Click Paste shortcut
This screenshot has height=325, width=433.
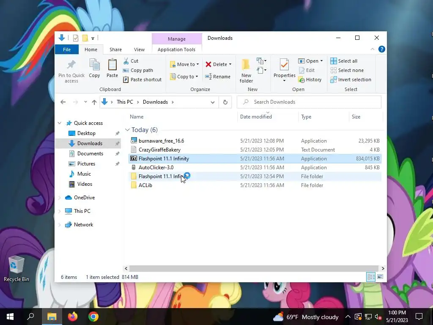point(142,80)
